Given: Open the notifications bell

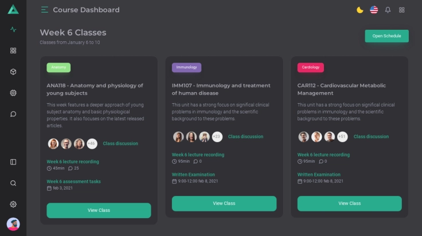Looking at the screenshot, I should [x=388, y=10].
